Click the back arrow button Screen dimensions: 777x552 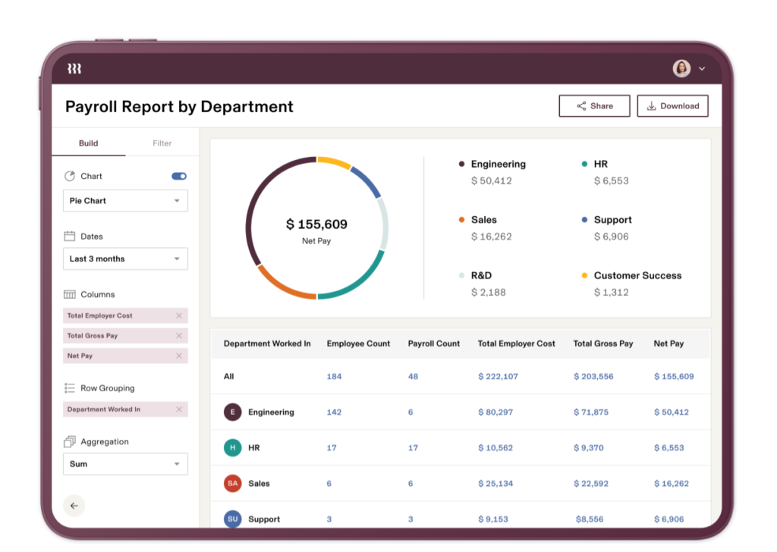point(74,506)
